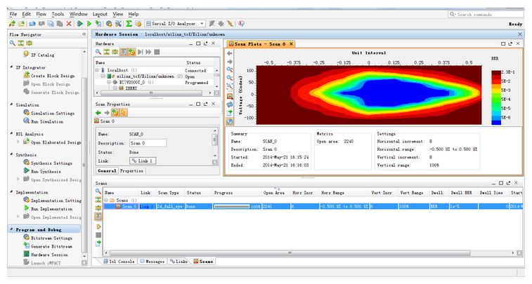Click the green back arrow in Scan Properties
This screenshot has height=284, width=532.
[x=99, y=112]
